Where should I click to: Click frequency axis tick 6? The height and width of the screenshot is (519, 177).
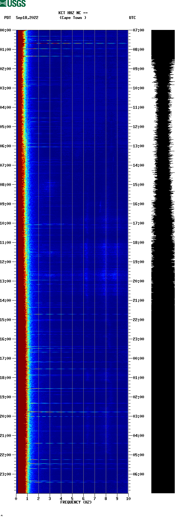83,499
